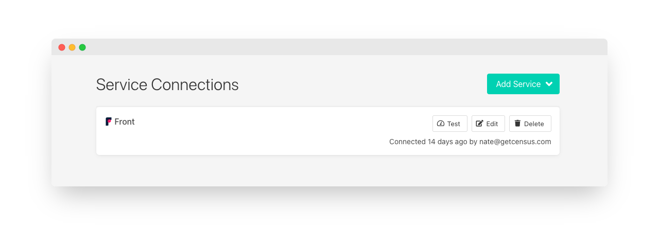Click the Front logo icon
Screen dimensions: 659x225
coord(109,122)
